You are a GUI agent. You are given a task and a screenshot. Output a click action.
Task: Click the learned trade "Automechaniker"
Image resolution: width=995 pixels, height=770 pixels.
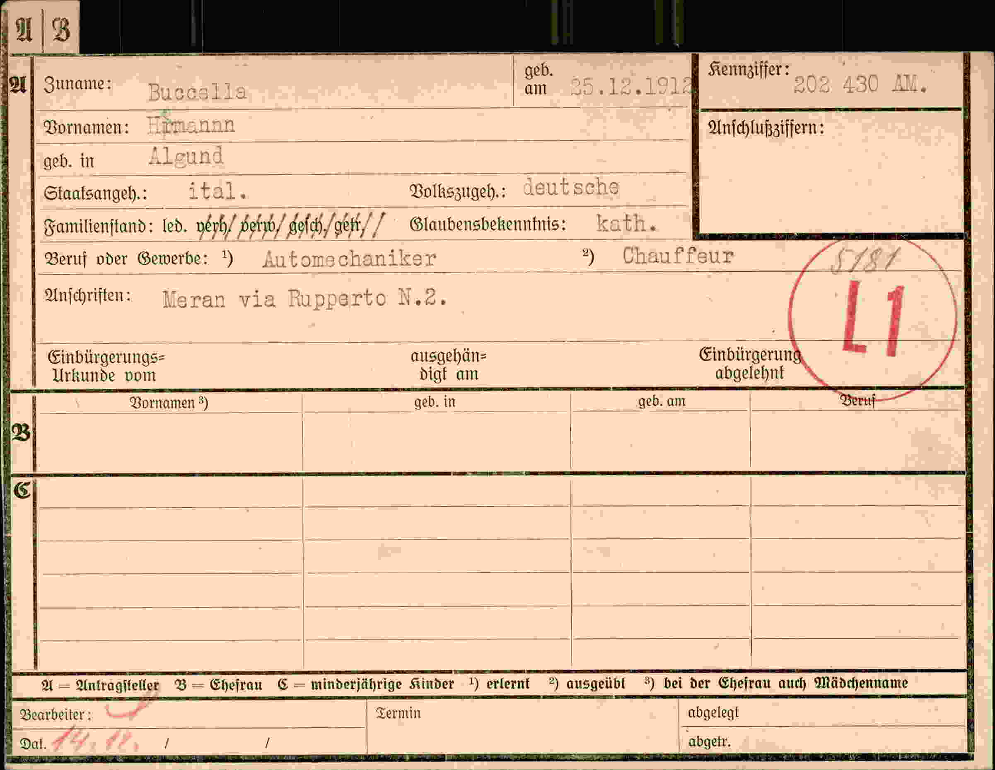point(349,259)
